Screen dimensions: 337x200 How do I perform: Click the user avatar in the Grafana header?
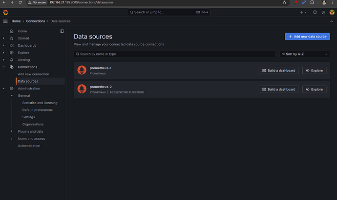pyautogui.click(x=332, y=12)
